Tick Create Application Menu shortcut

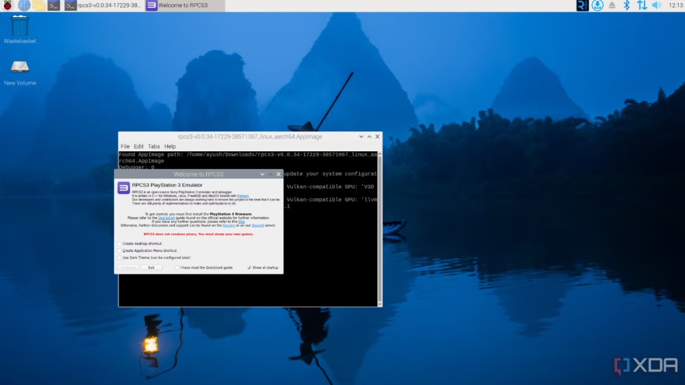120,251
